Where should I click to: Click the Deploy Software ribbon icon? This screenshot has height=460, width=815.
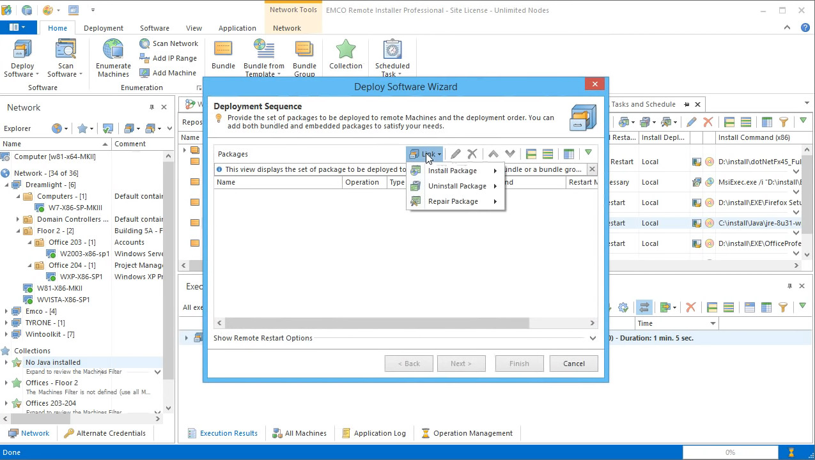tap(22, 50)
